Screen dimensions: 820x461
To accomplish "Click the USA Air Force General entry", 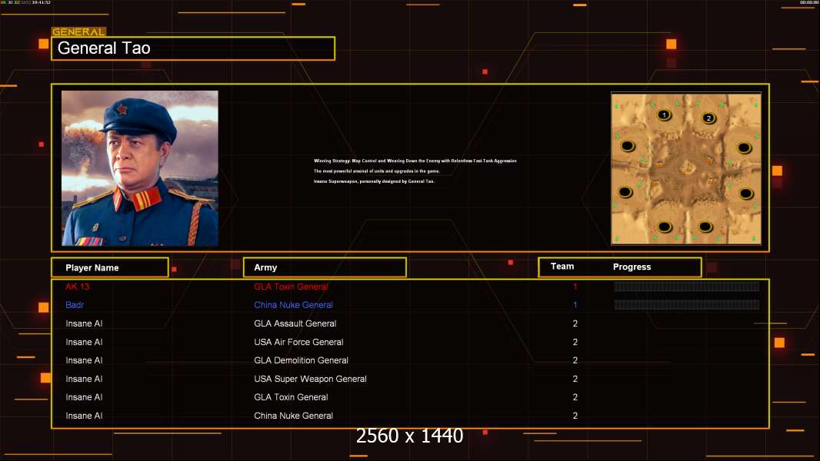I will coord(298,342).
